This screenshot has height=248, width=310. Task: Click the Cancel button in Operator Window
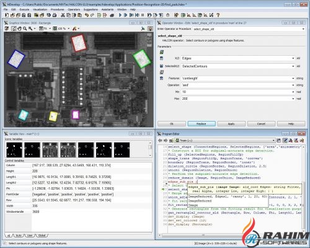tap(261, 124)
